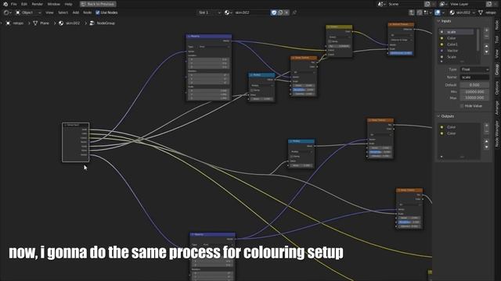Image resolution: width=501 pixels, height=281 pixels.
Task: Toggle the Use Nodes checkbox
Action: tap(98, 12)
